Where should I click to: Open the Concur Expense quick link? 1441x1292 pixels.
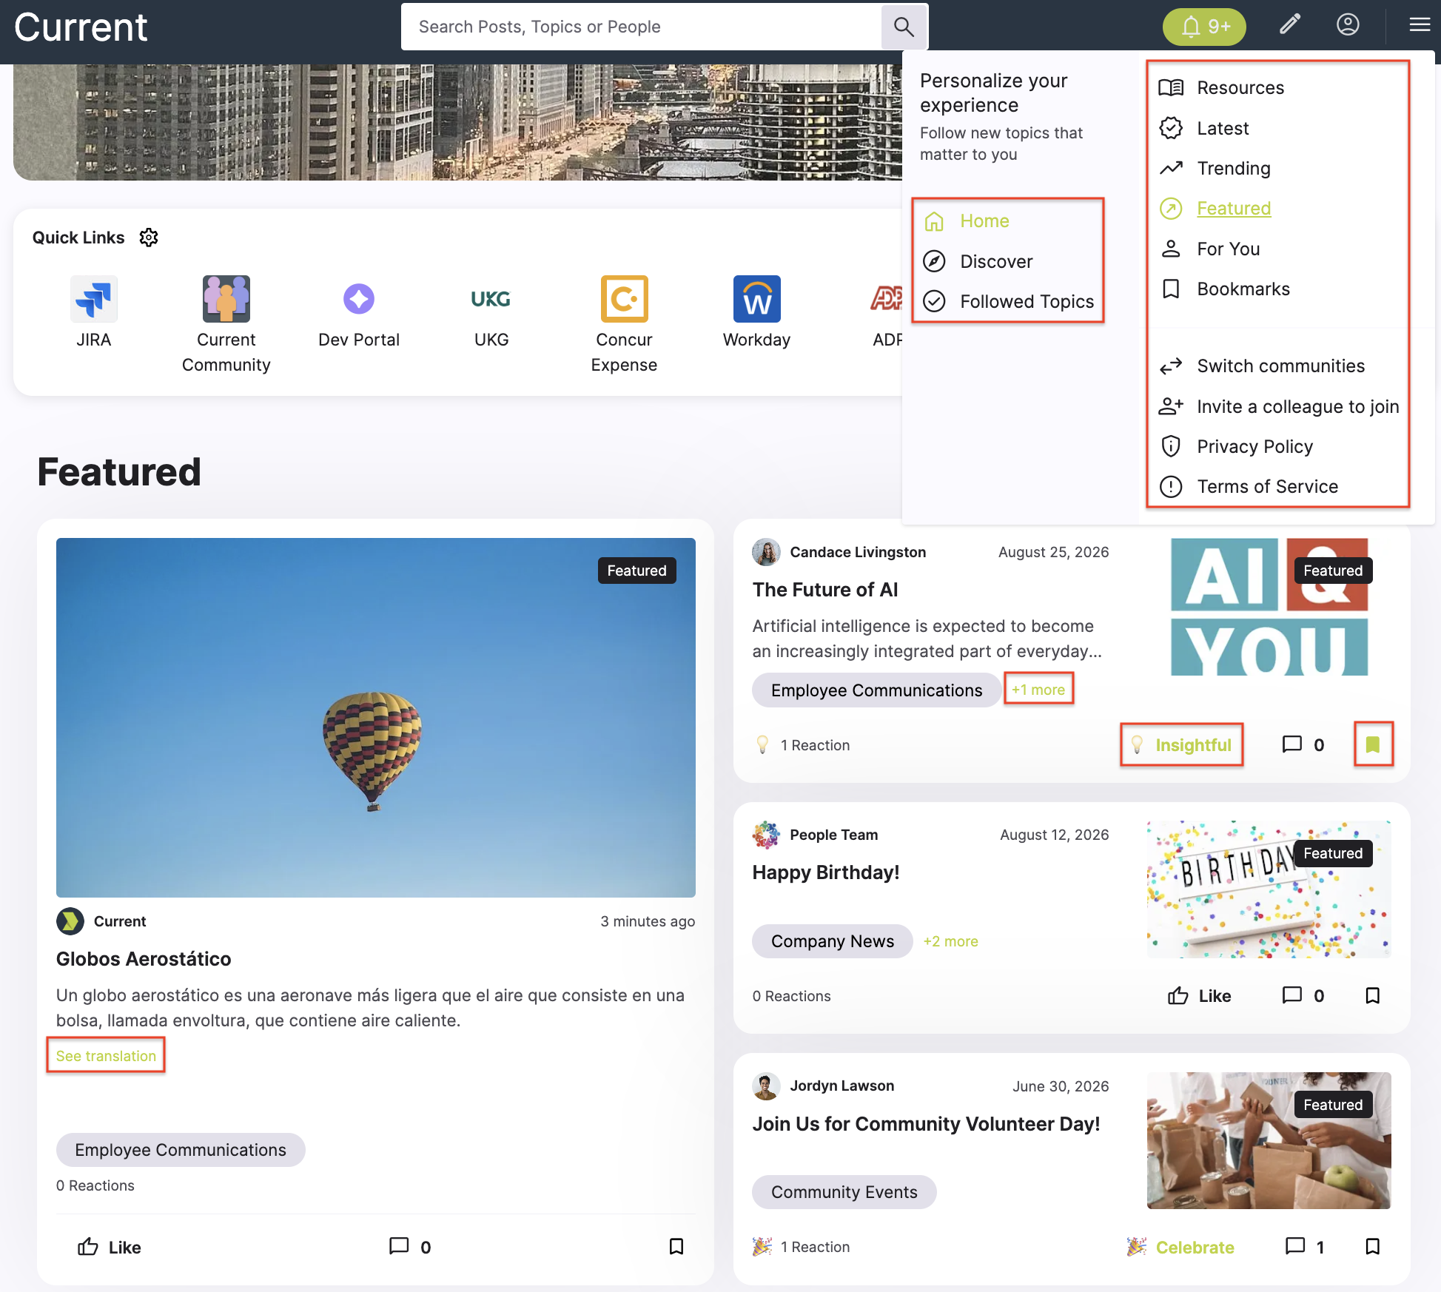coord(624,325)
